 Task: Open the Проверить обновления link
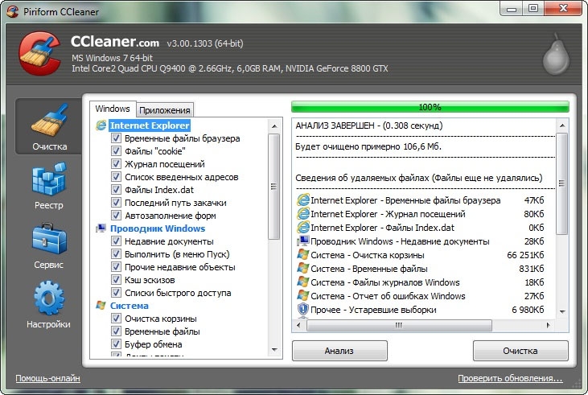[x=510, y=378]
